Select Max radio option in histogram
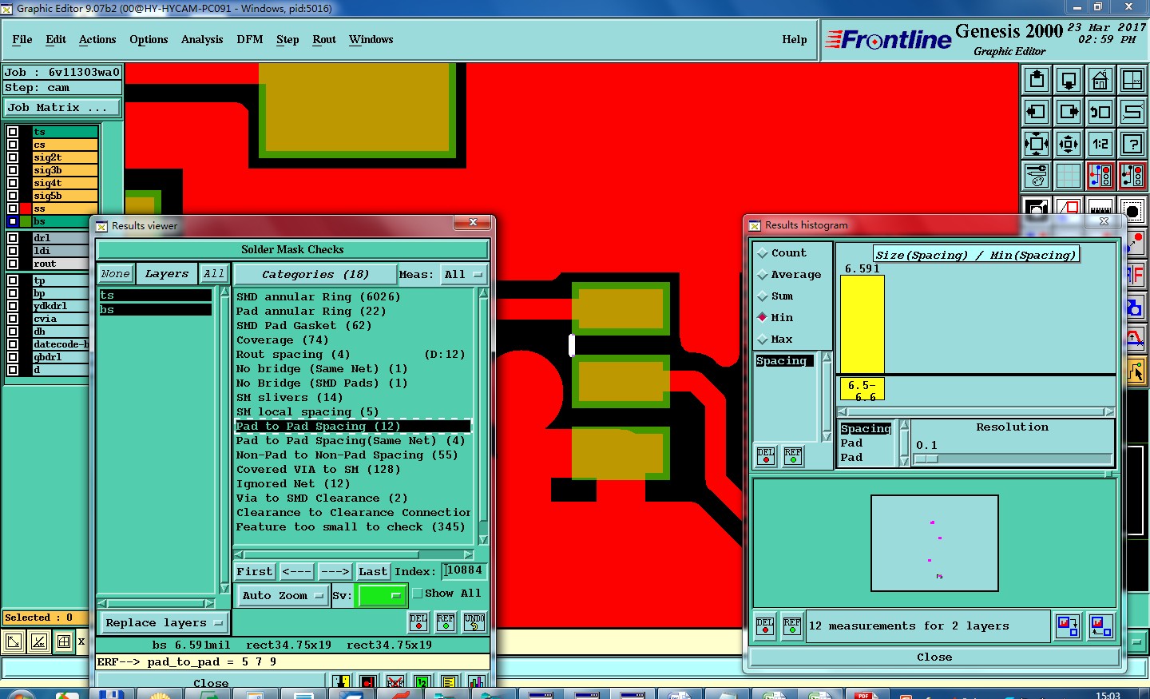 (x=775, y=340)
